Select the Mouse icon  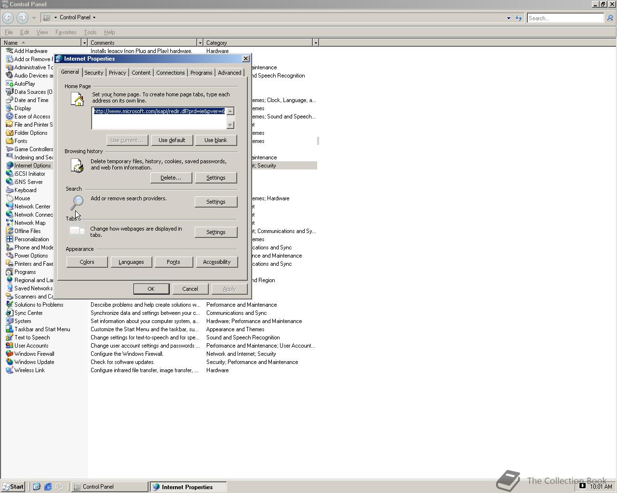click(x=9, y=198)
